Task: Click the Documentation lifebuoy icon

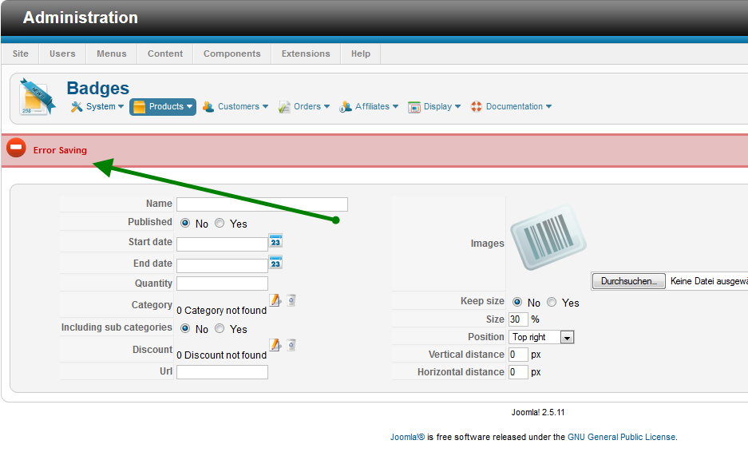Action: (476, 106)
